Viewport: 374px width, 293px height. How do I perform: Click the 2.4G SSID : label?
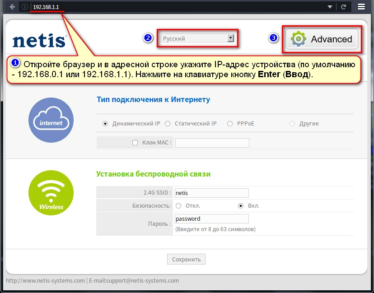pyautogui.click(x=157, y=193)
